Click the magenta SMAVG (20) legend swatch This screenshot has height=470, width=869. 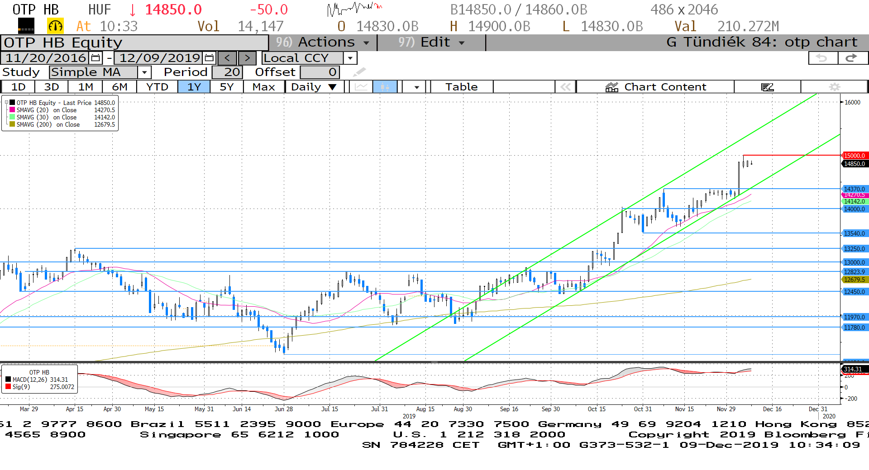13,110
